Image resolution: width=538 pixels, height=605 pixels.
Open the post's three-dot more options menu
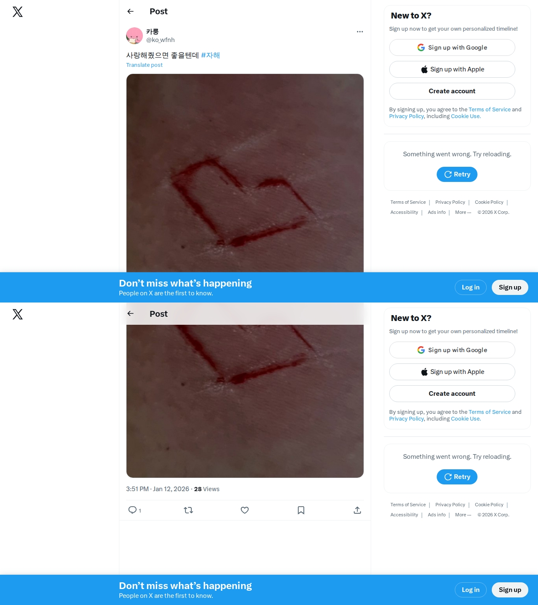[x=360, y=32]
